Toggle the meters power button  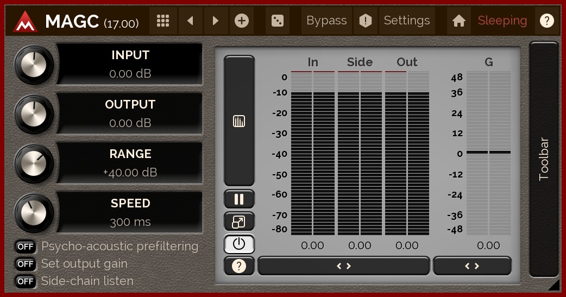[239, 244]
